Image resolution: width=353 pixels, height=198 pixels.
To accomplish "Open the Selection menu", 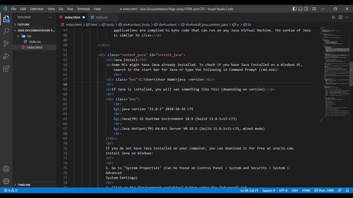I will [37, 9].
